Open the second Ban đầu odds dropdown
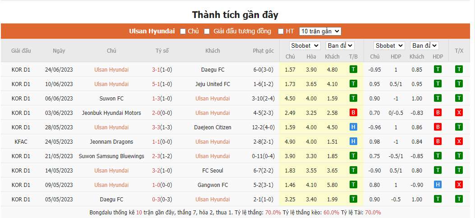The width and height of the screenshot is (475, 218). [x=424, y=45]
